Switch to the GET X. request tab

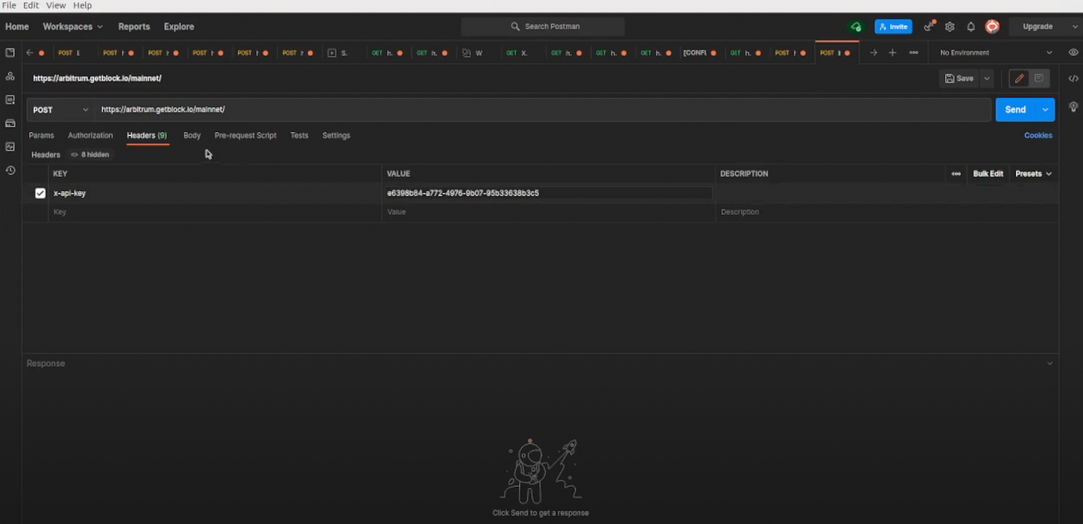[516, 53]
